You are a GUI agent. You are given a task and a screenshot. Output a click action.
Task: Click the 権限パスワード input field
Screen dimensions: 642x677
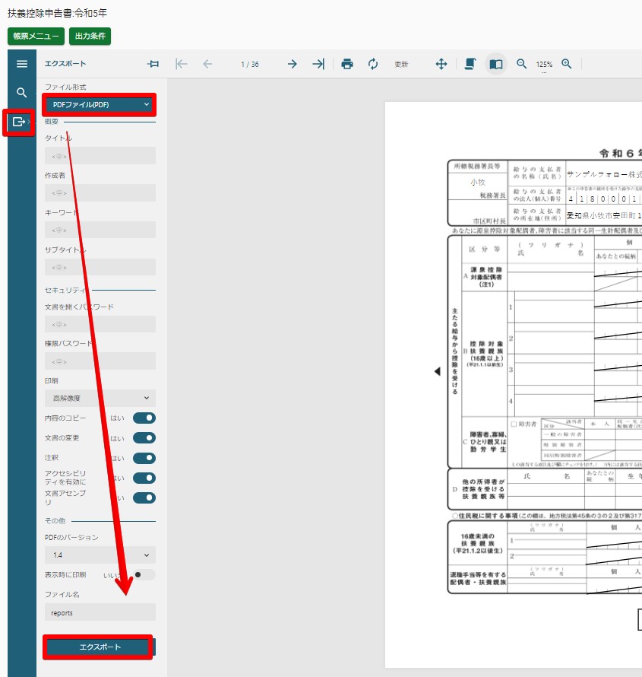coord(100,361)
